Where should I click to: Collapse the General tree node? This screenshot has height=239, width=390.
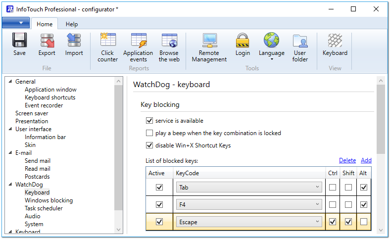(x=10, y=81)
